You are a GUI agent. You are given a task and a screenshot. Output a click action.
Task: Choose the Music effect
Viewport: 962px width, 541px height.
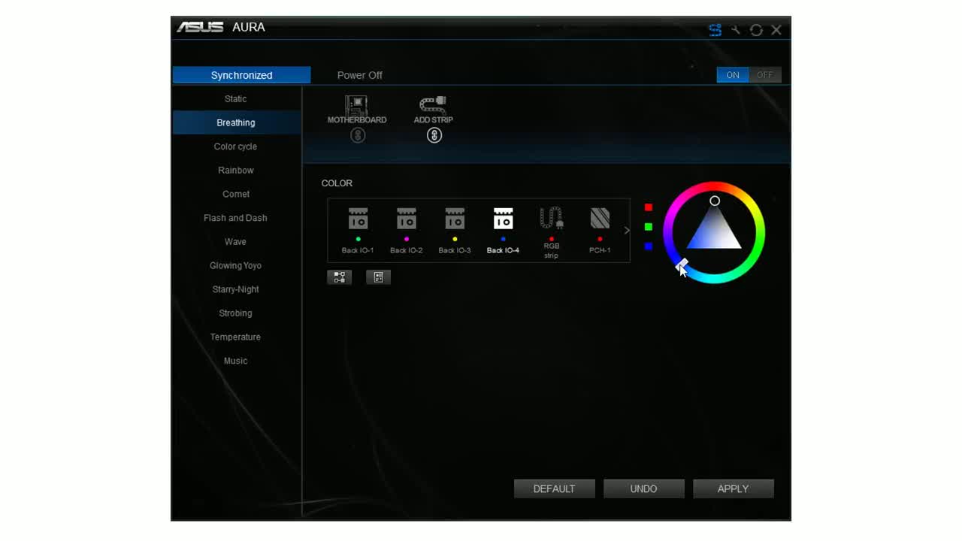tap(236, 361)
